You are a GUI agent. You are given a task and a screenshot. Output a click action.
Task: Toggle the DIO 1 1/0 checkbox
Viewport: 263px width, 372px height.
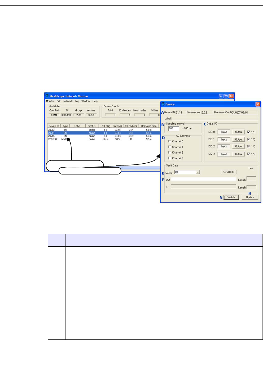point(248,139)
